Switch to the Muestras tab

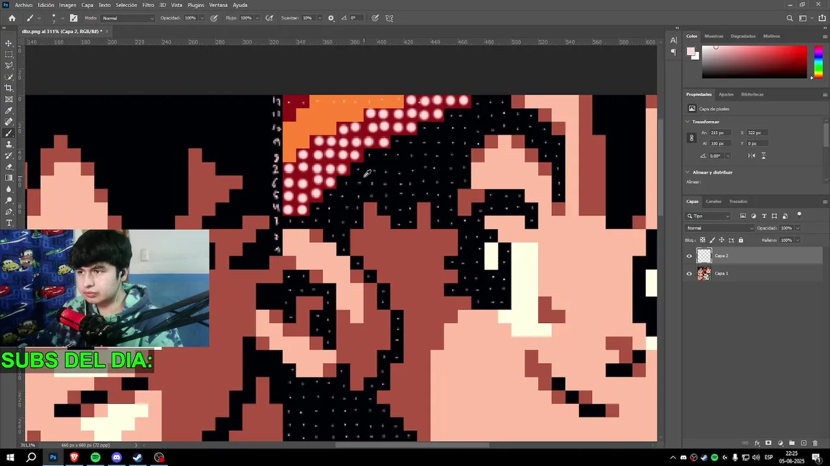[714, 36]
